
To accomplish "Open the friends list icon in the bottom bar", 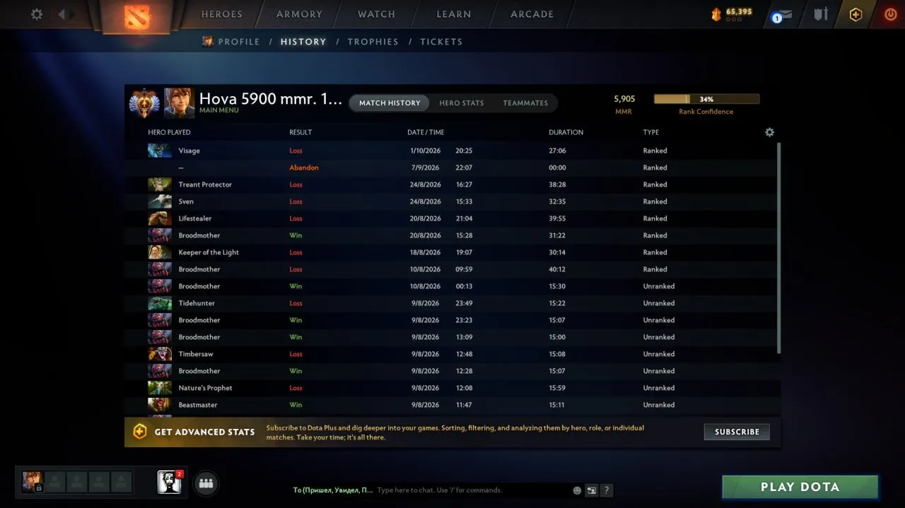I will coord(206,483).
